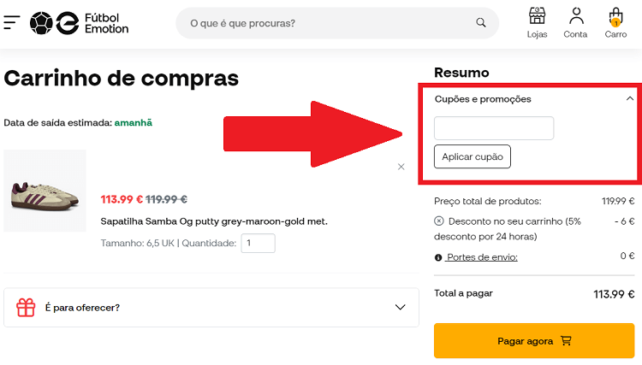Click the gift box icon
This screenshot has width=642, height=365.
coord(26,308)
